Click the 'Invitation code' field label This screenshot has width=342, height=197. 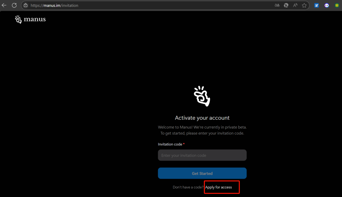pyautogui.click(x=170, y=144)
